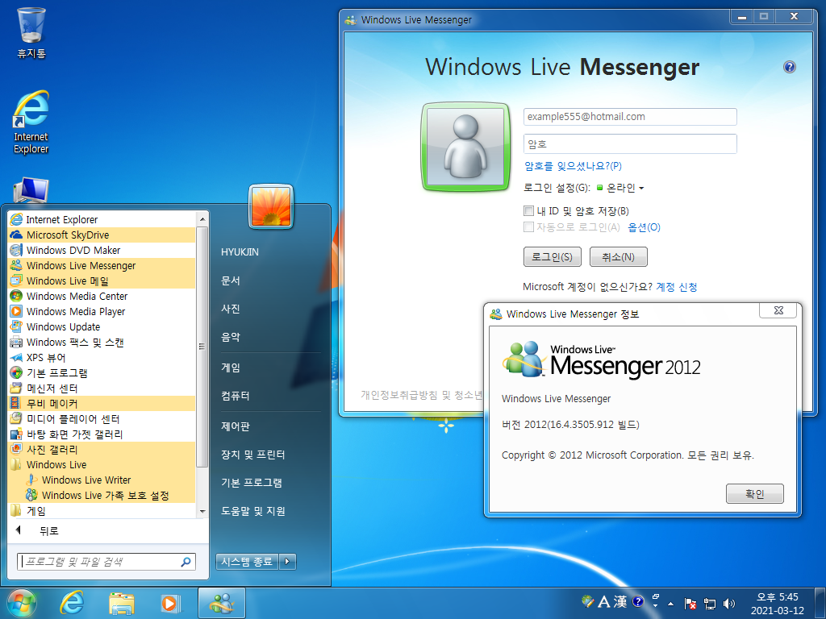The width and height of the screenshot is (826, 619).
Task: Open Windows Media Player taskbar icon
Action: [x=170, y=603]
